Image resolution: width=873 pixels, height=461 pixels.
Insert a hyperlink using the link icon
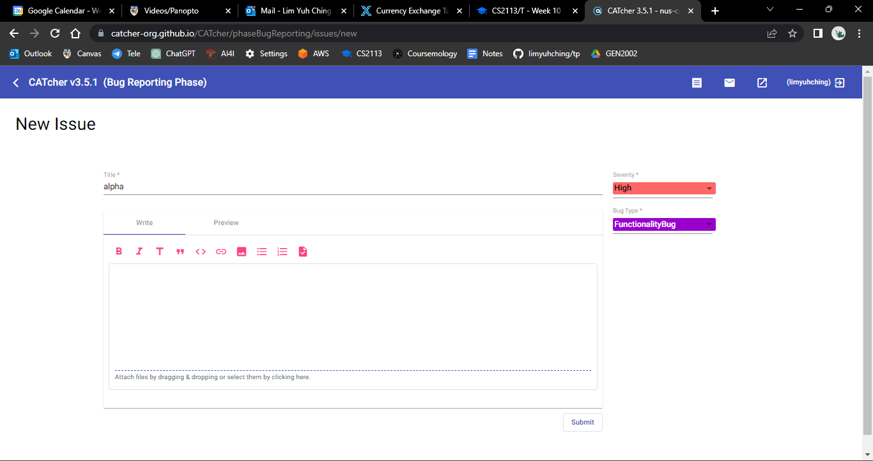coord(221,251)
